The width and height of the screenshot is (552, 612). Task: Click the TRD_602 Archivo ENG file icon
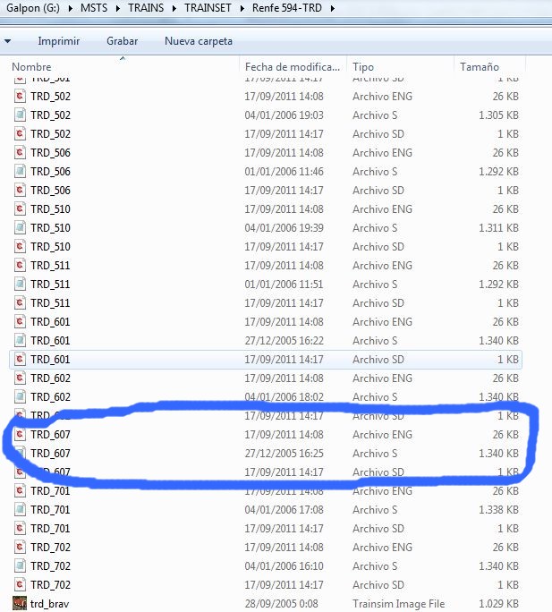point(20,378)
